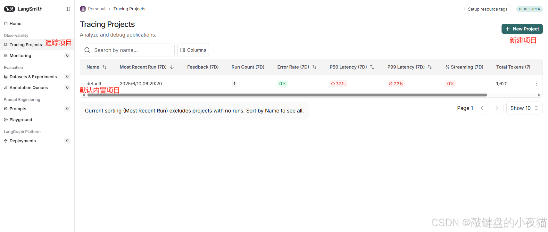Collapse the sidebar panel icon
548x232 pixels.
click(x=68, y=9)
